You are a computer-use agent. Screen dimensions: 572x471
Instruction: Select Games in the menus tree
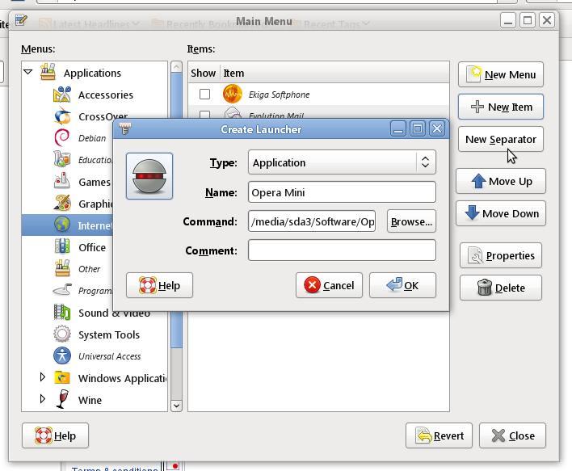pyautogui.click(x=94, y=182)
